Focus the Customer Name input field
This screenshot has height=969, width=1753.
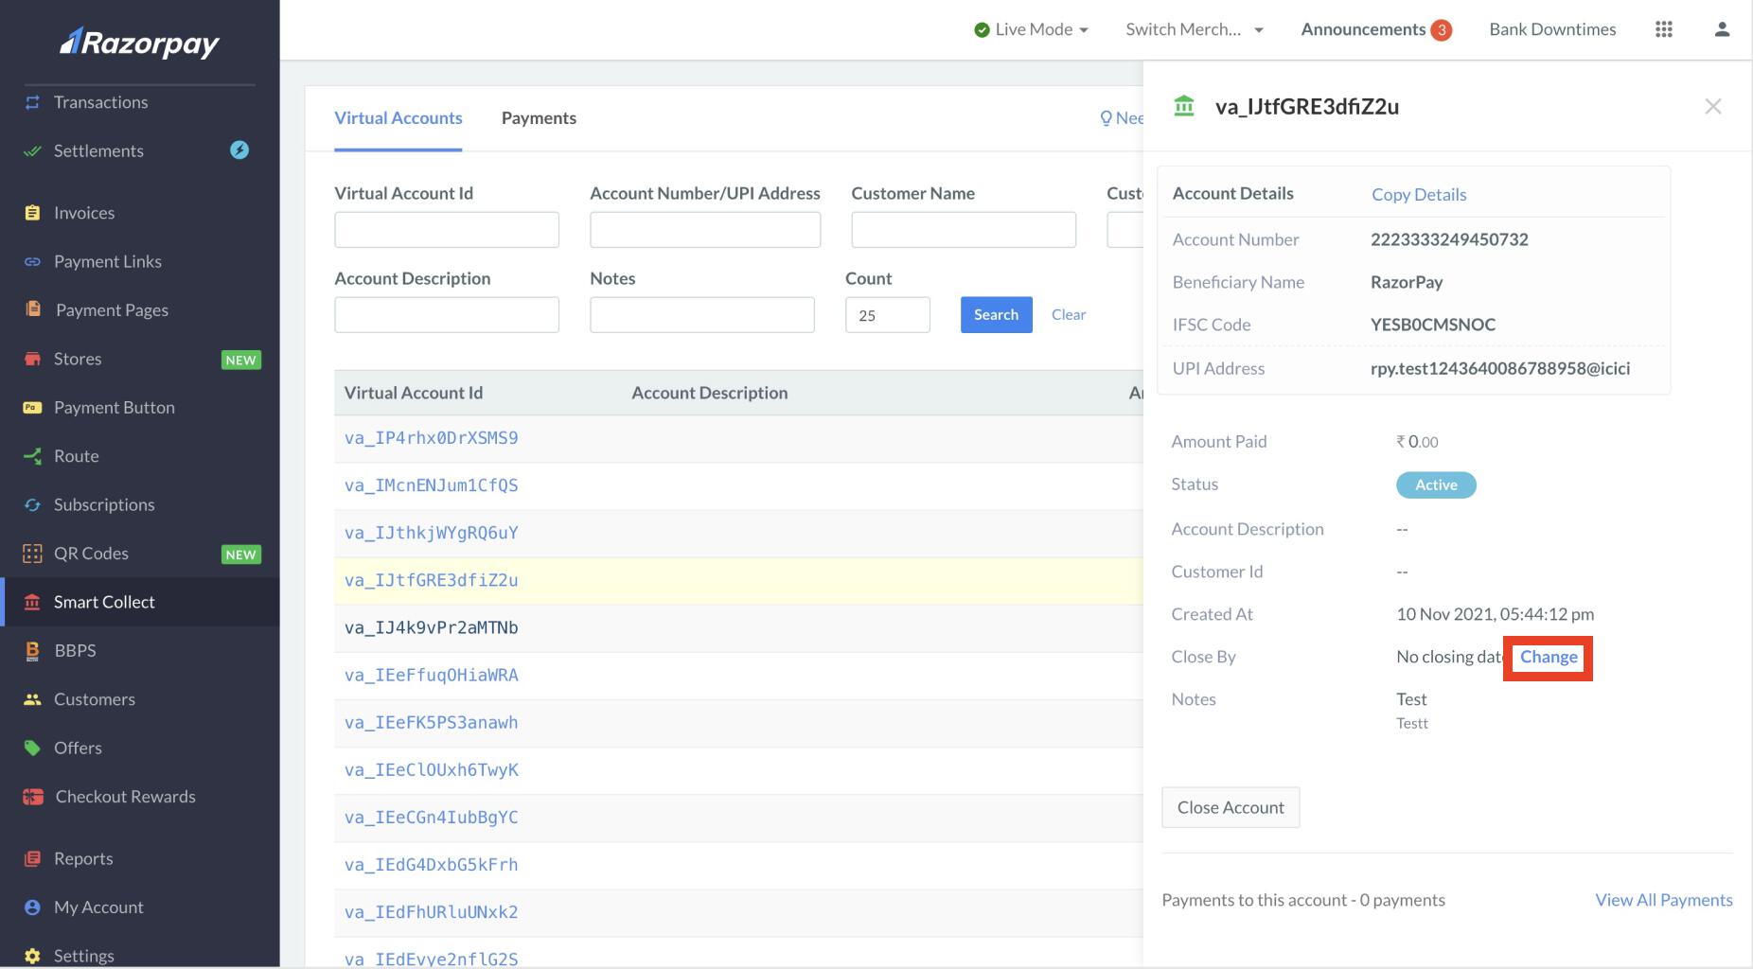(964, 229)
